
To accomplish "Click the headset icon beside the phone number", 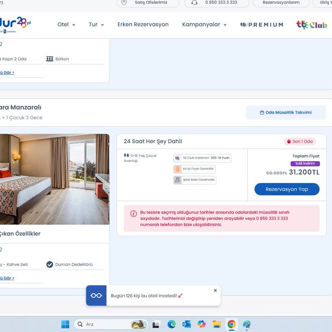I will tap(194, 3).
